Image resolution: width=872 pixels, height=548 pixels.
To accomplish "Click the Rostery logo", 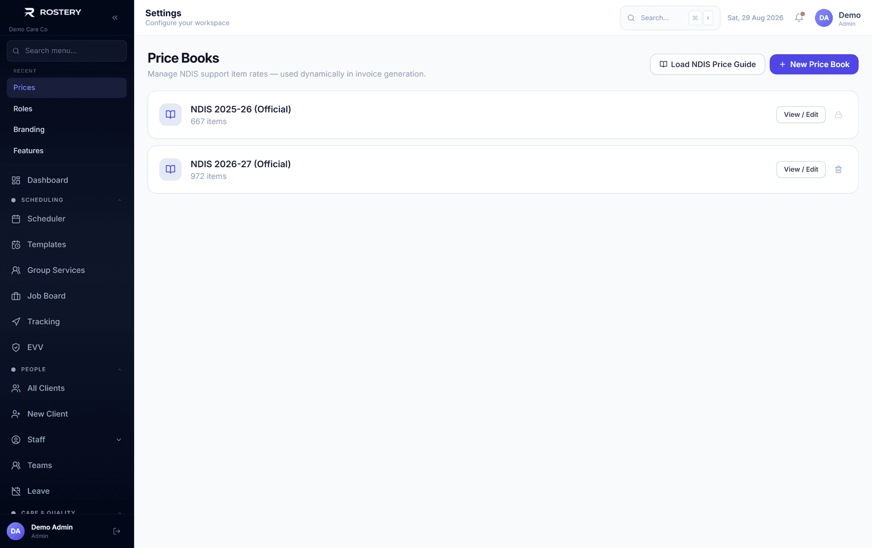I will pyautogui.click(x=53, y=12).
